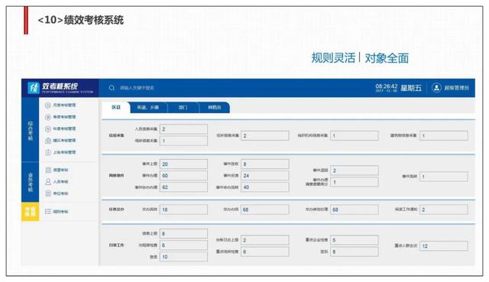Focus the 事件办理 field showing 60
Screen dimensions: 489x282
pyautogui.click(x=183, y=176)
